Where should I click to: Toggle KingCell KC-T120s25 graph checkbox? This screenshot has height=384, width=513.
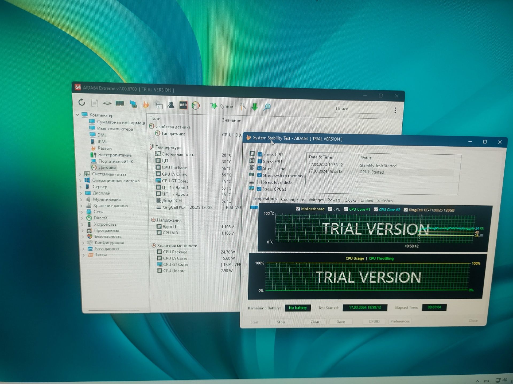(406, 210)
